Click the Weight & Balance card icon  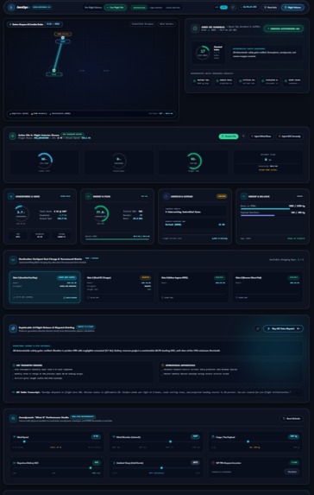coord(244,196)
